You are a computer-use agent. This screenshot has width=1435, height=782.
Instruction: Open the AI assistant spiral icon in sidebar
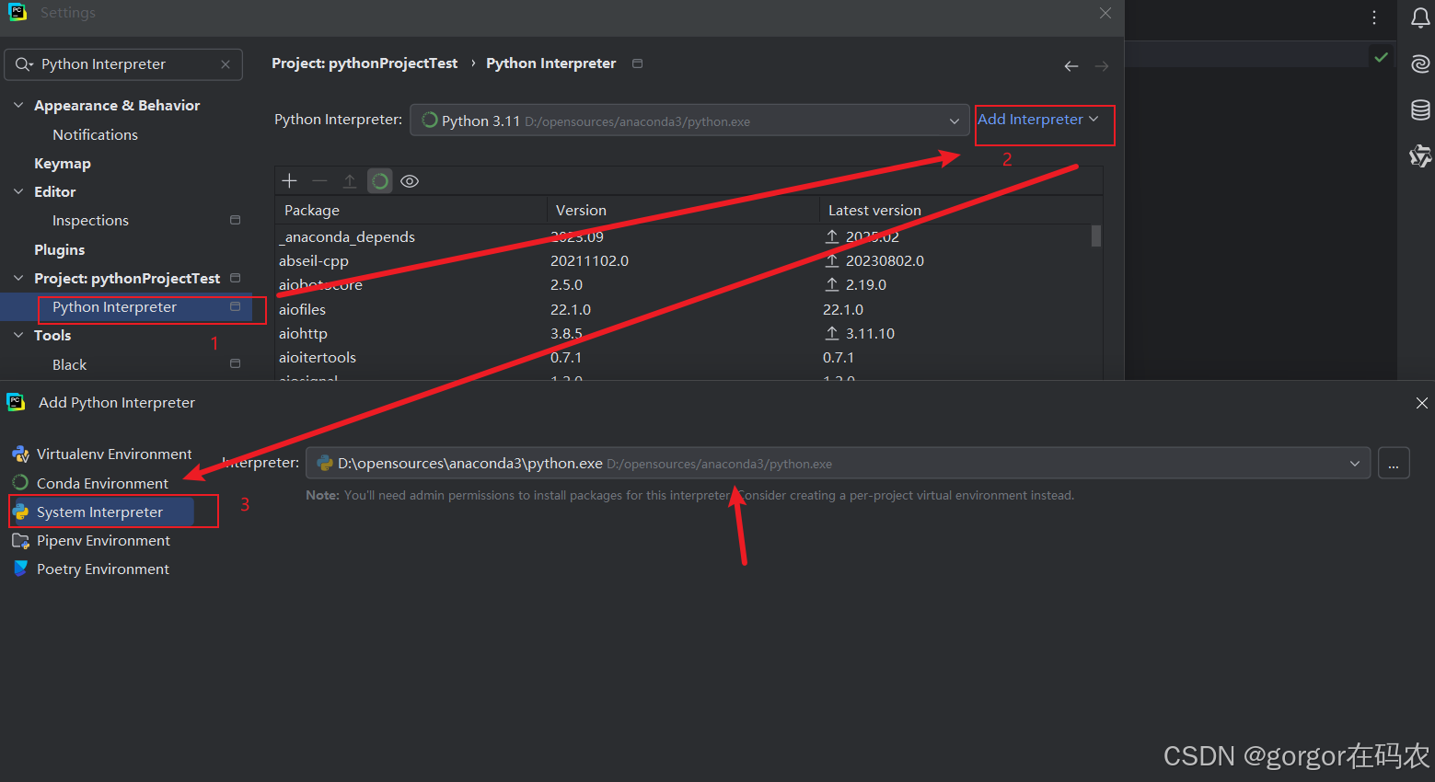coord(1420,63)
